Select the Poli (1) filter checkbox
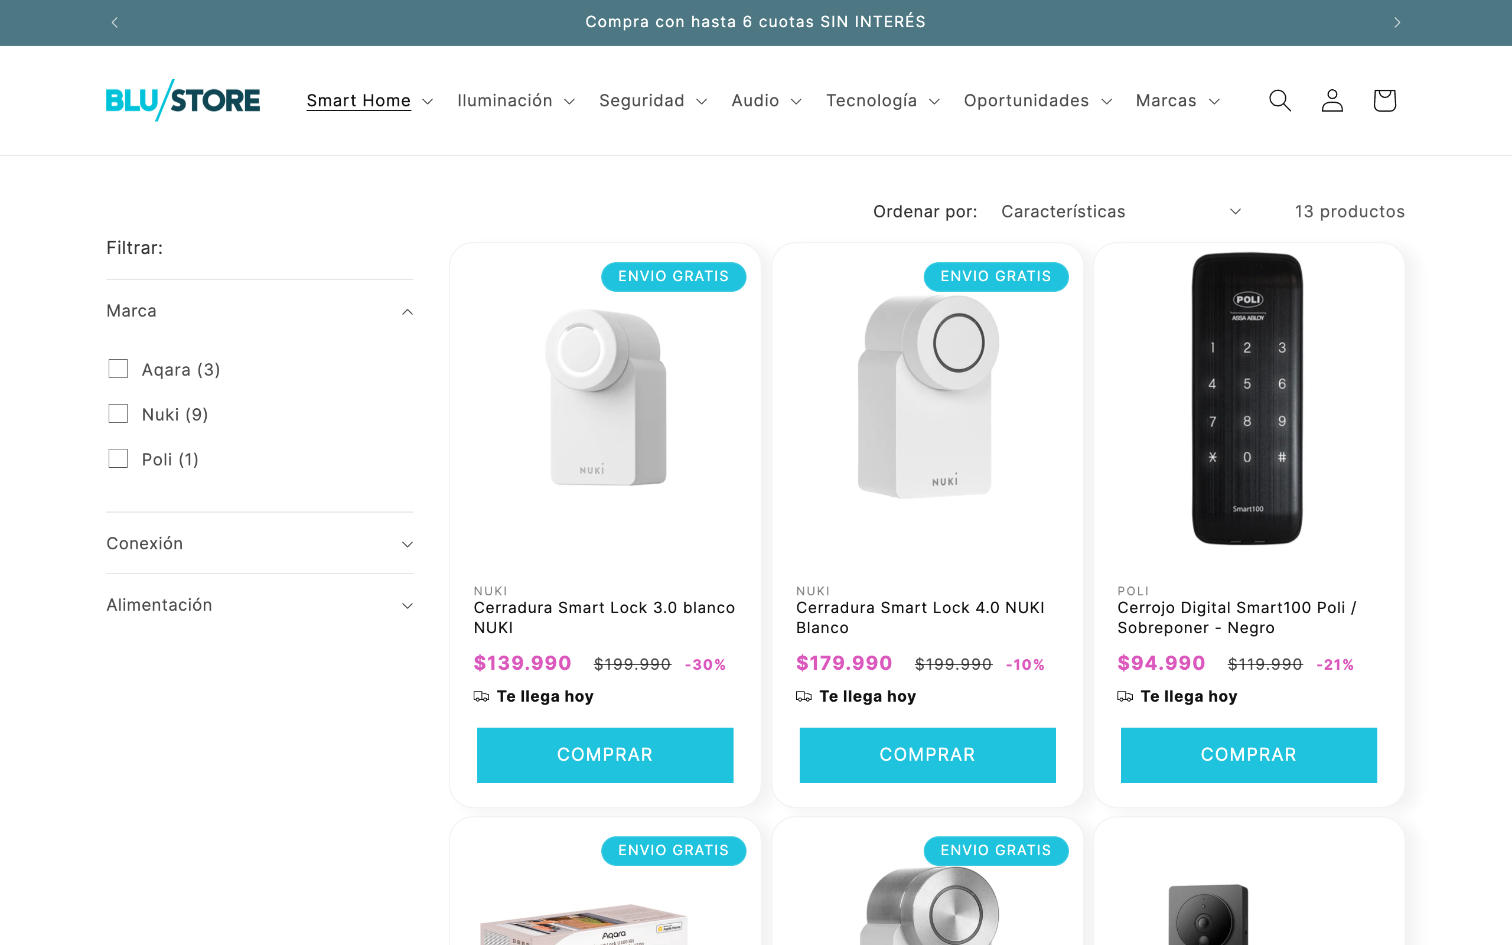The height and width of the screenshot is (945, 1512). pyautogui.click(x=118, y=458)
